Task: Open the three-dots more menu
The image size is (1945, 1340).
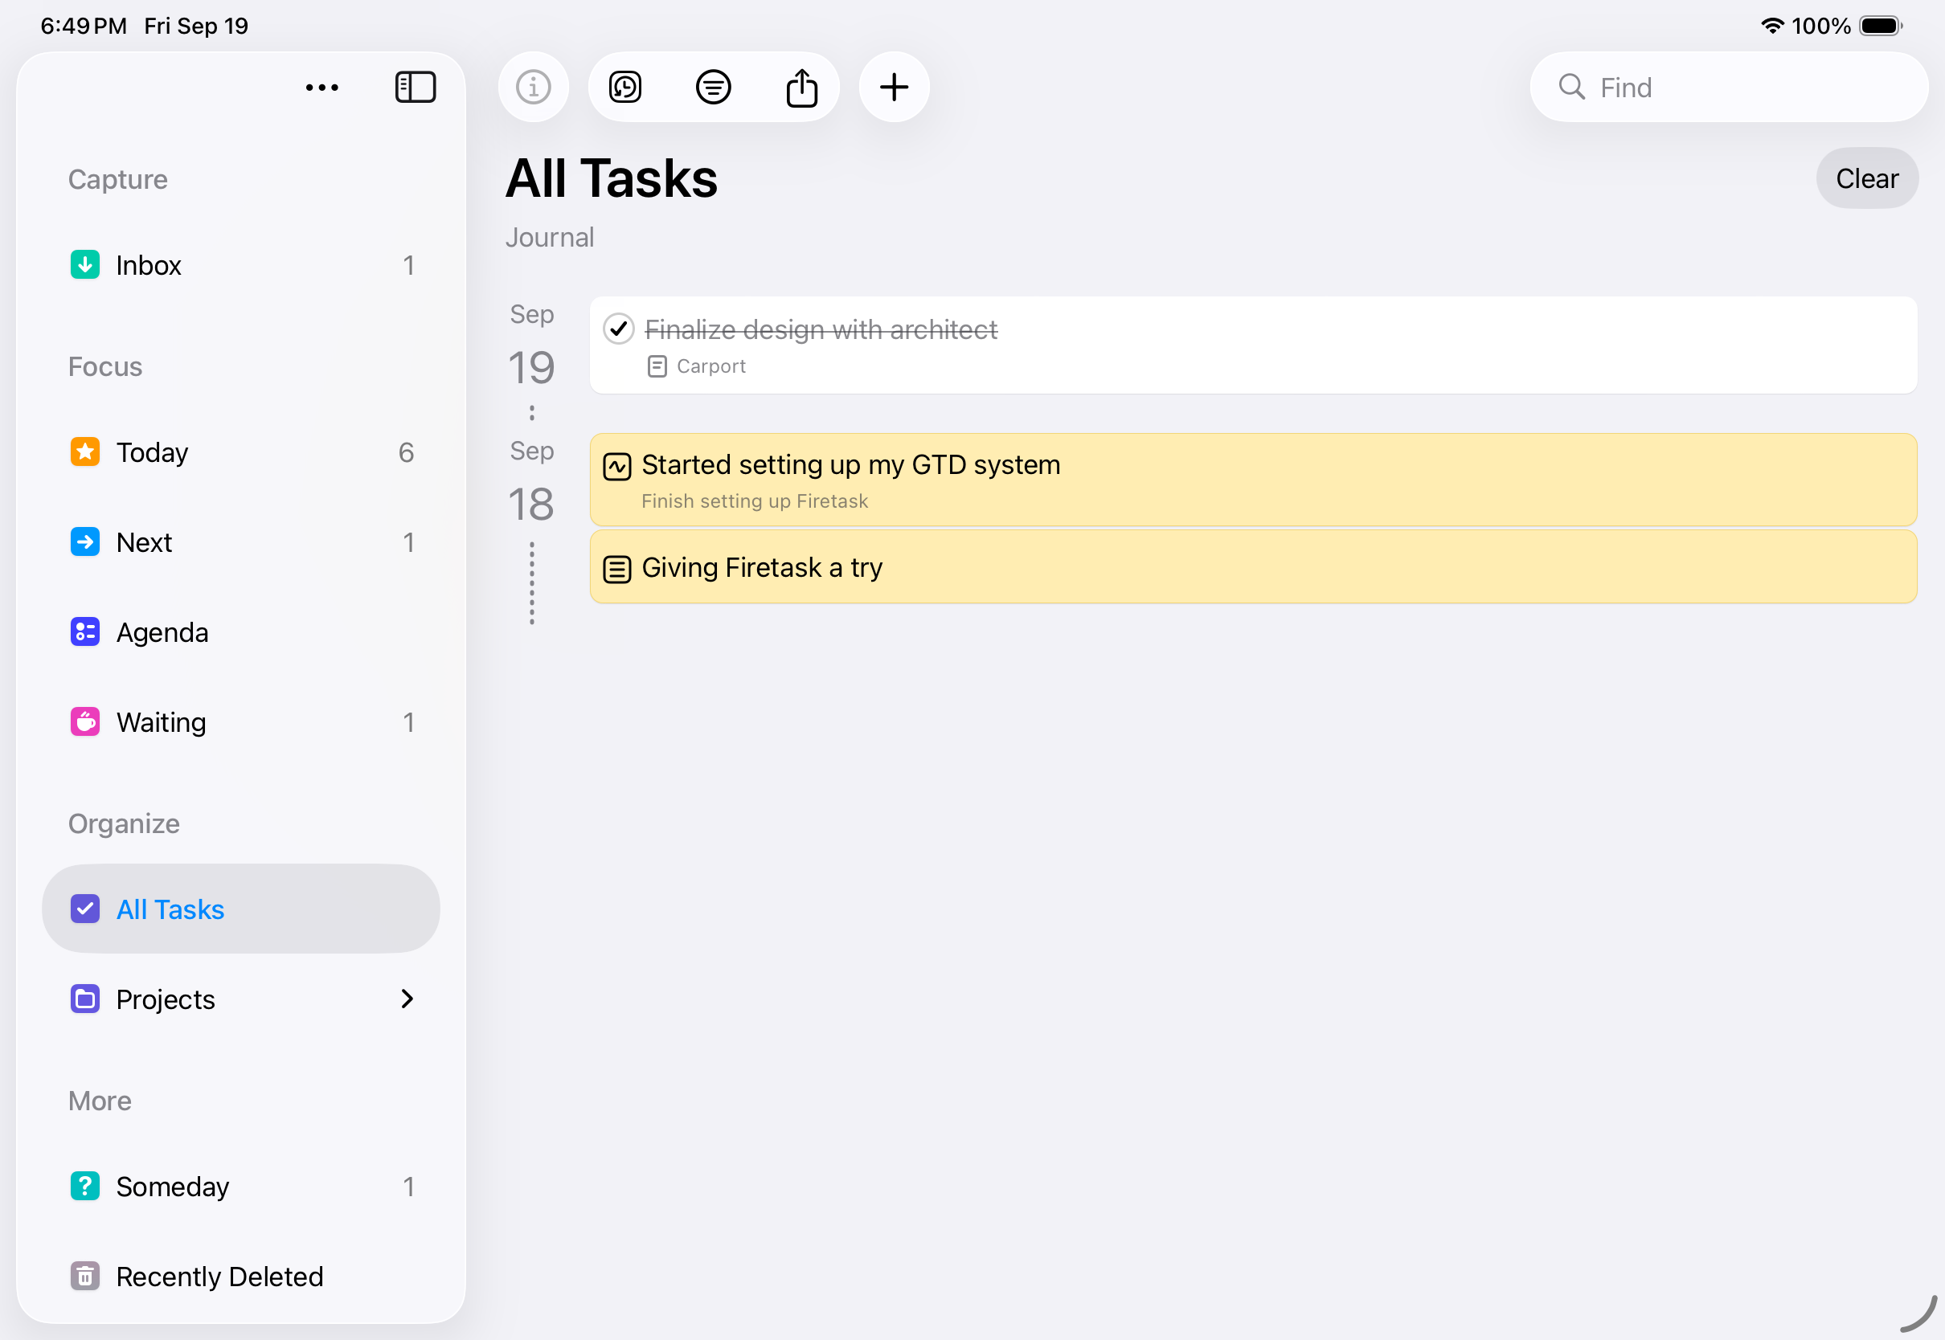Action: tap(321, 88)
